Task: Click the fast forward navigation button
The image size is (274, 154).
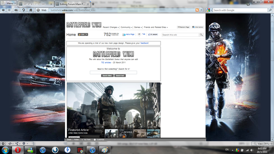Action: pos(16,10)
